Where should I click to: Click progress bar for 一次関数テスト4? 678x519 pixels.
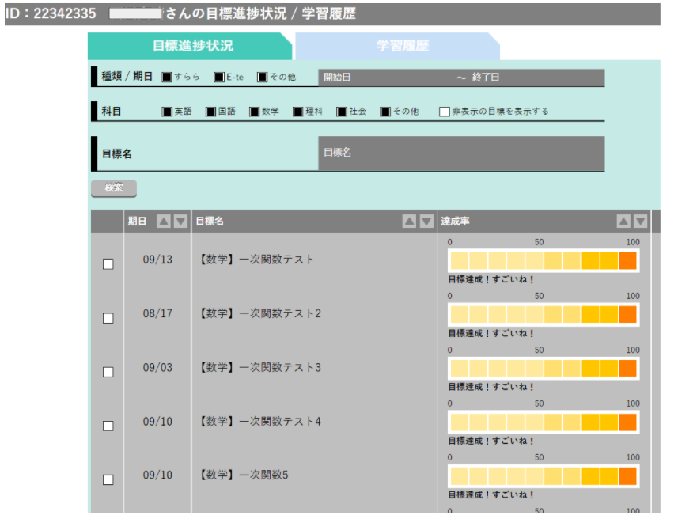tap(544, 422)
